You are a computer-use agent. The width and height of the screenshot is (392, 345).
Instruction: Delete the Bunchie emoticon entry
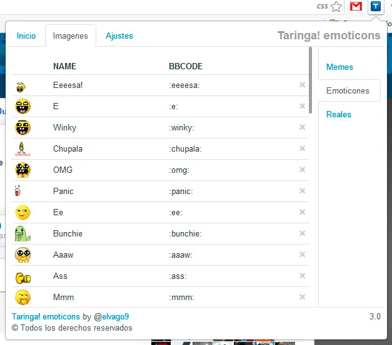point(302,233)
